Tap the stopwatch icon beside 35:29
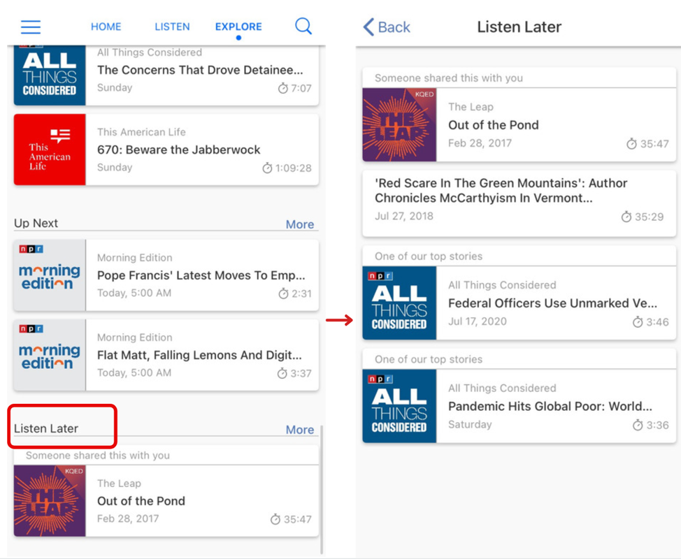 pos(626,217)
